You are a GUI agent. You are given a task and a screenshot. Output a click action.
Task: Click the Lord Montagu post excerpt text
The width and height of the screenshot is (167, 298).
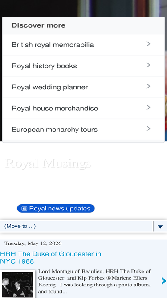(94, 281)
